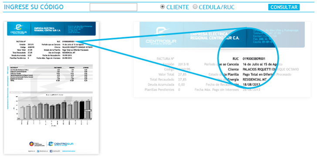Open the sample invoice thumbnail on the left
This screenshot has width=317, height=157.
[x=51, y=88]
